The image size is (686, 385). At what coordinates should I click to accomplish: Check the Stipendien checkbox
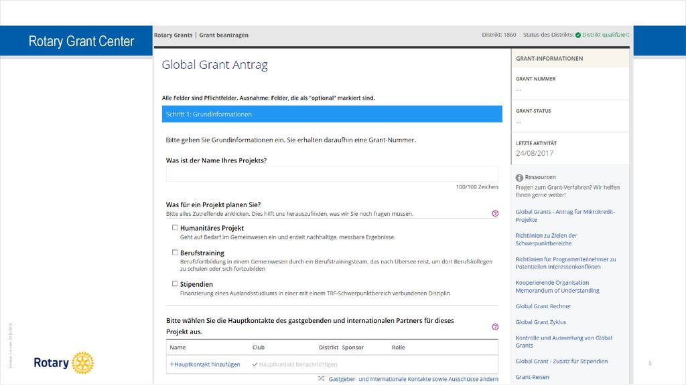[175, 283]
